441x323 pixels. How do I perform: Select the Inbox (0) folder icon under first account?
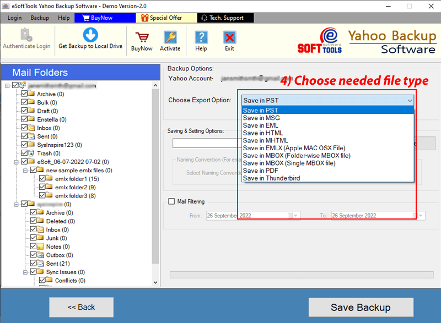(x=32, y=128)
